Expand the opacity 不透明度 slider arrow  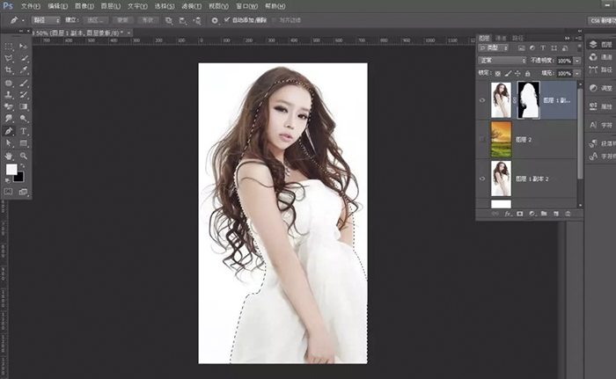(x=576, y=61)
